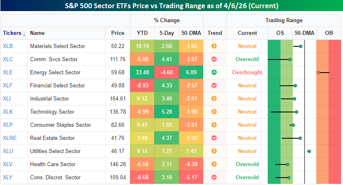The image size is (343, 185).
Task: Click the XLU sideways trend icon
Action: click(214, 151)
